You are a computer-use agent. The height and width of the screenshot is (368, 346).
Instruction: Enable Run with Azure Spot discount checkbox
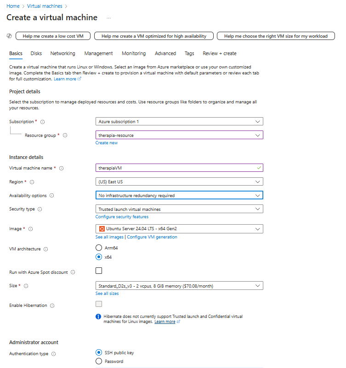[99, 271]
